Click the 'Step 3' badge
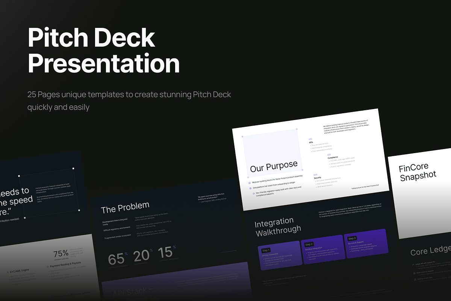This screenshot has height=301, width=451. click(352, 239)
